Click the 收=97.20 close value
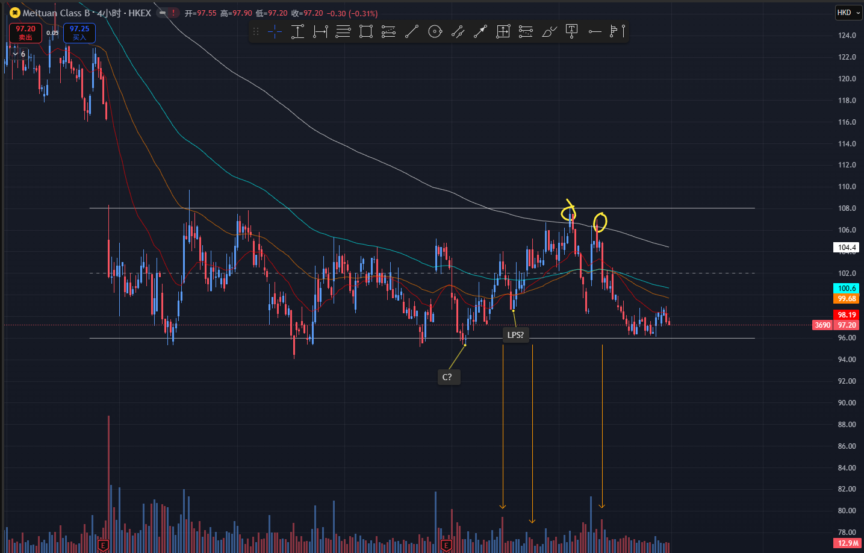This screenshot has height=553, width=864. pos(307,13)
